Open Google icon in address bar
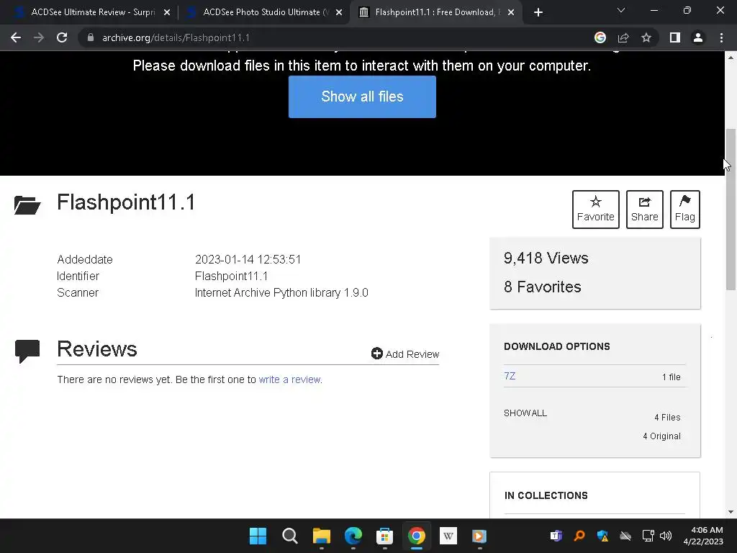This screenshot has width=737, height=553. (600, 37)
